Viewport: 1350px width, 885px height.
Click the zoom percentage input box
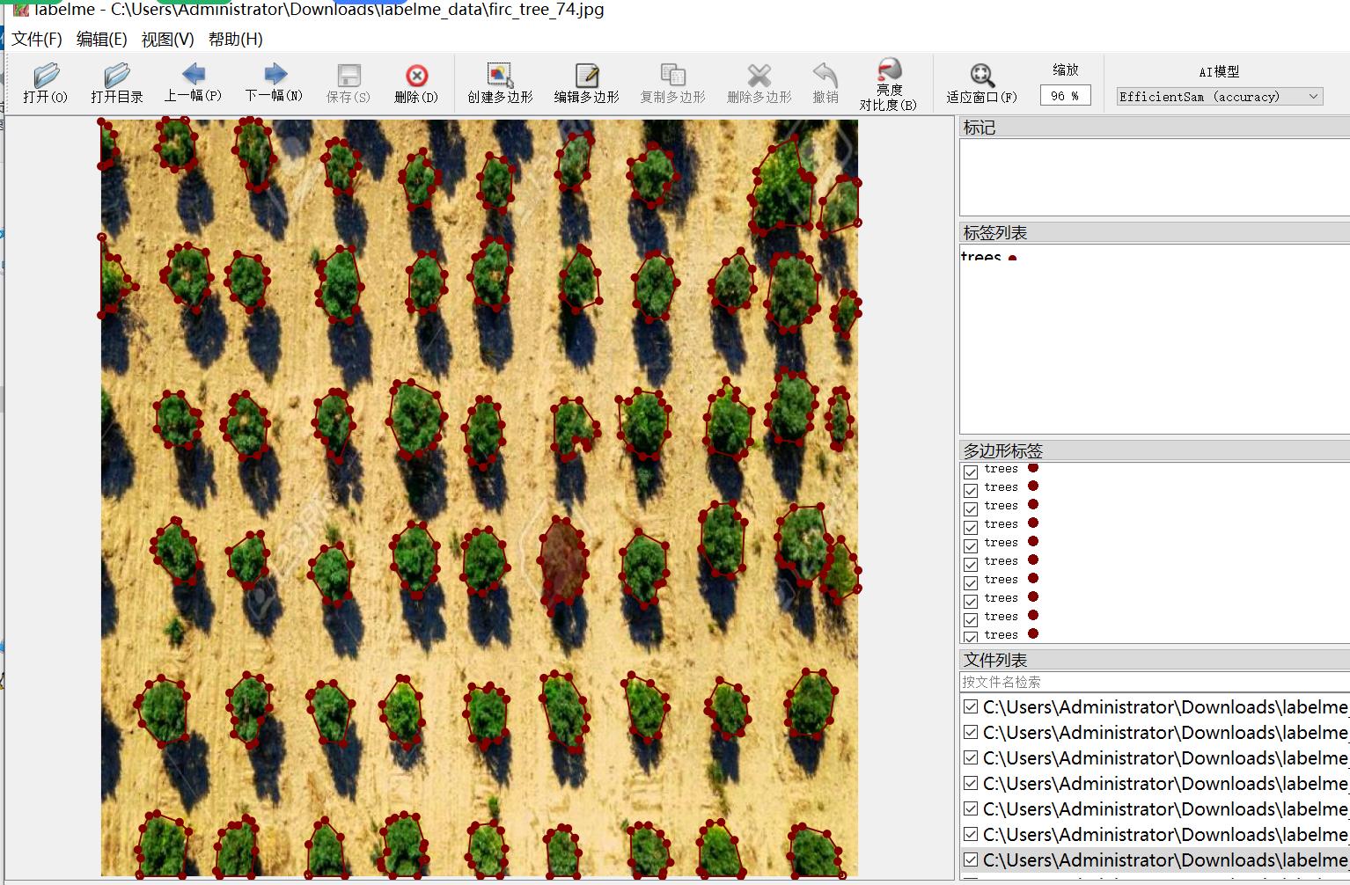click(1065, 96)
